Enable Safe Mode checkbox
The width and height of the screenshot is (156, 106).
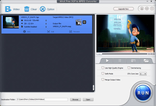(103, 73)
